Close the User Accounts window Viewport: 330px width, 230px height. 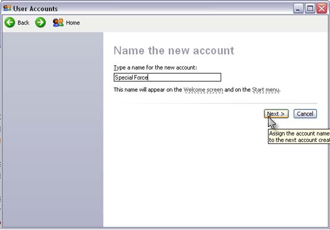pyautogui.click(x=322, y=8)
